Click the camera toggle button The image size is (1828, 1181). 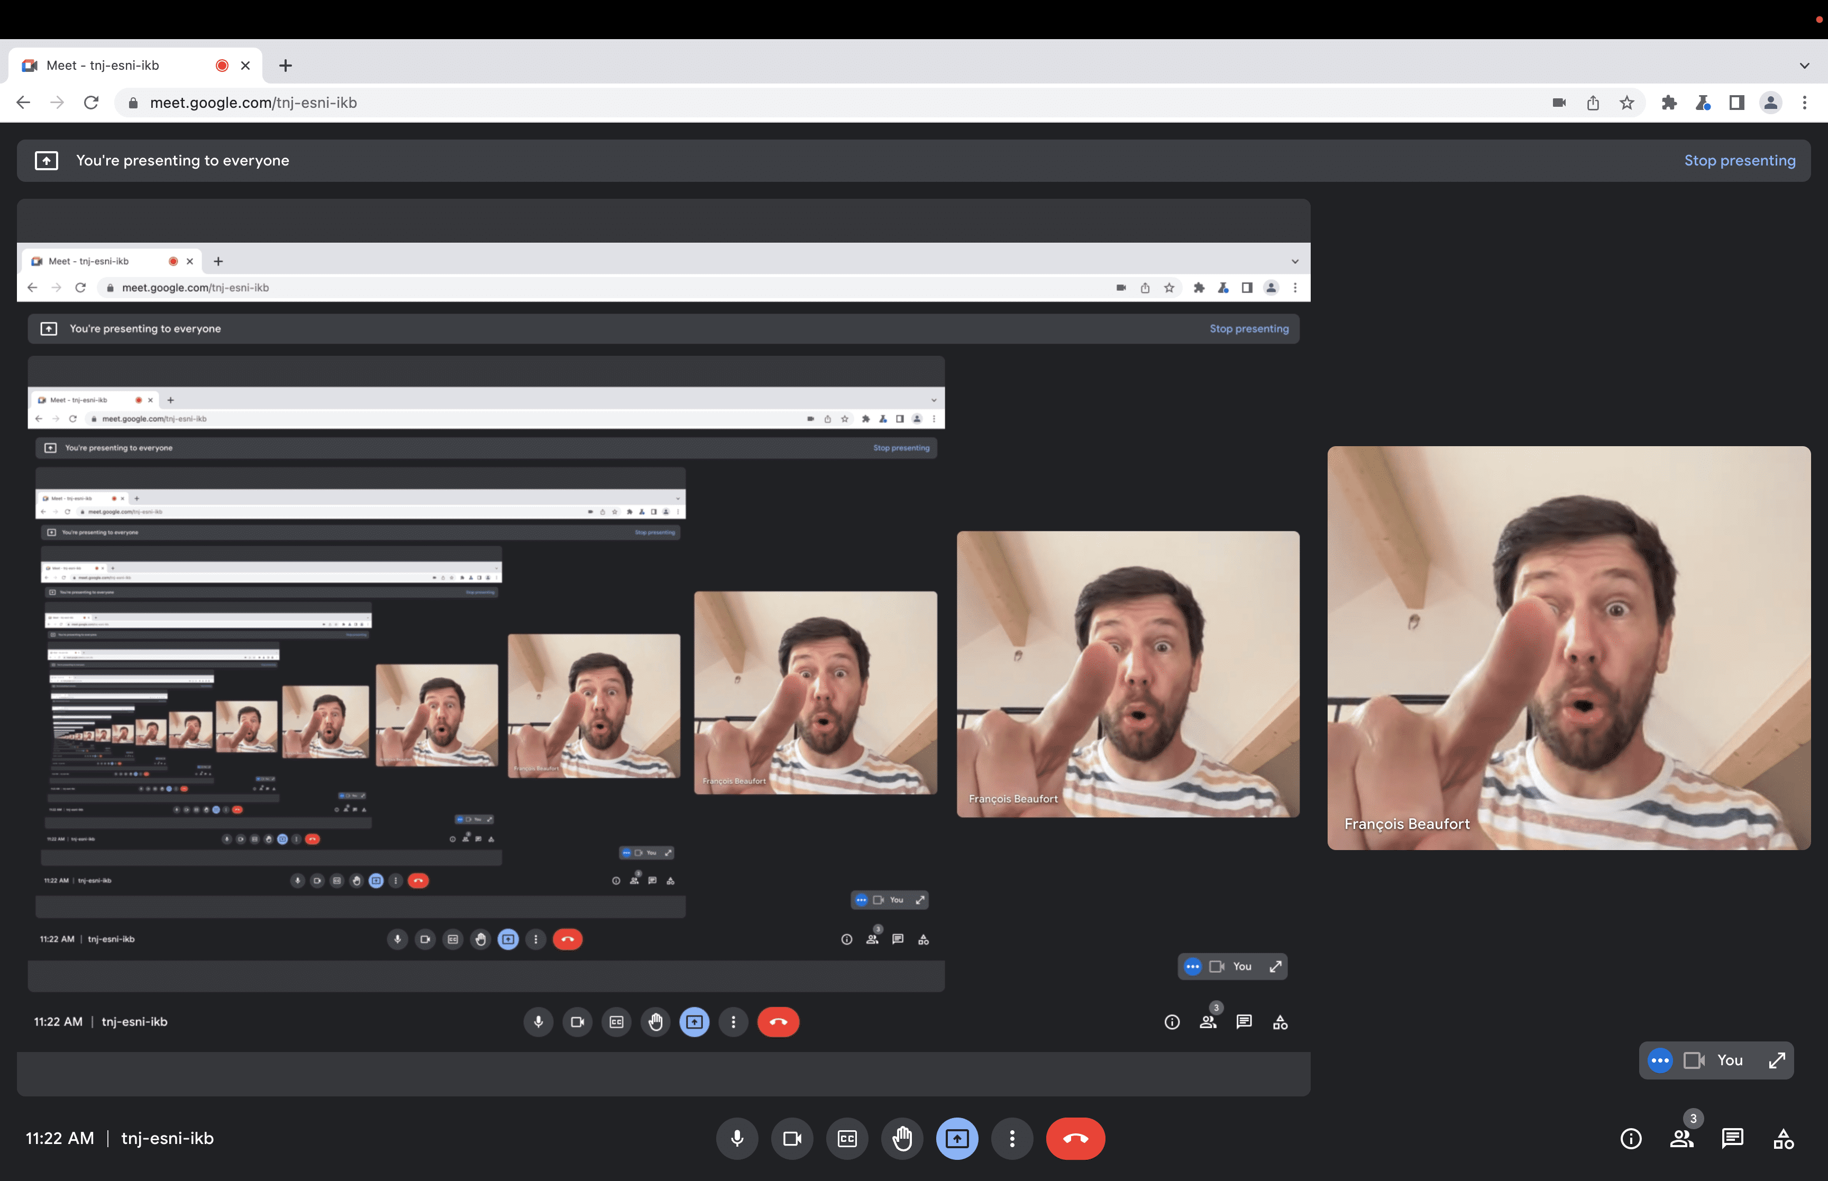click(x=791, y=1138)
